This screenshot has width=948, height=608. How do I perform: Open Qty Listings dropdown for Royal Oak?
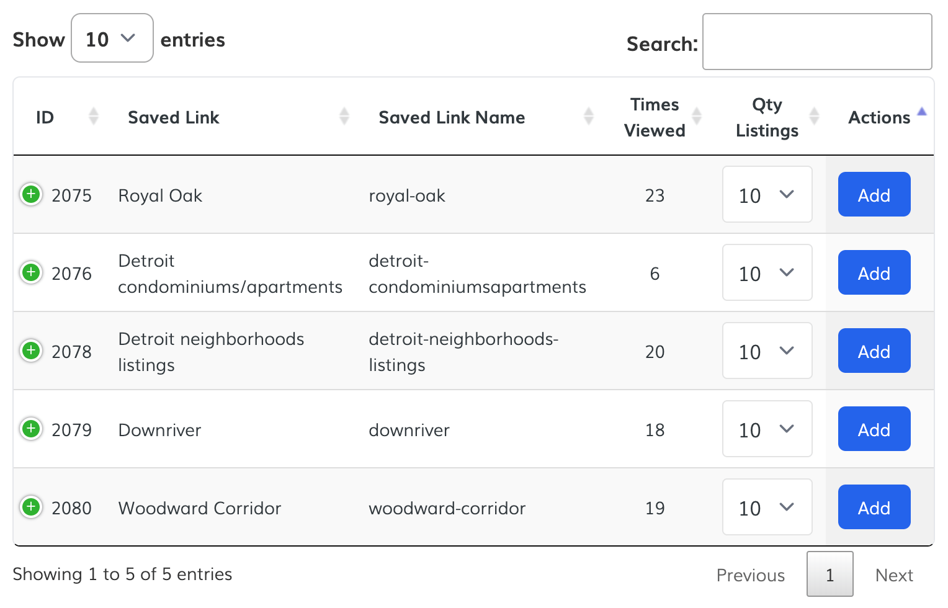(767, 195)
